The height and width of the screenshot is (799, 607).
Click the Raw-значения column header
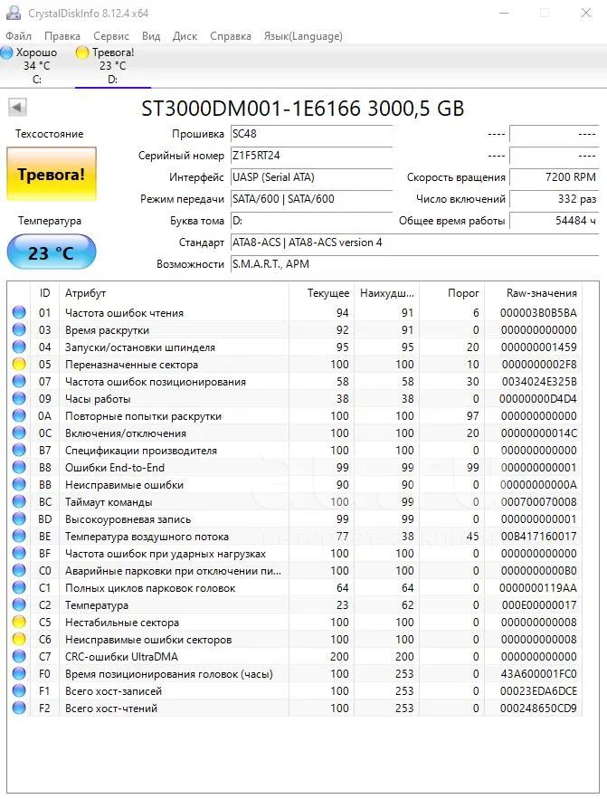[x=533, y=293]
